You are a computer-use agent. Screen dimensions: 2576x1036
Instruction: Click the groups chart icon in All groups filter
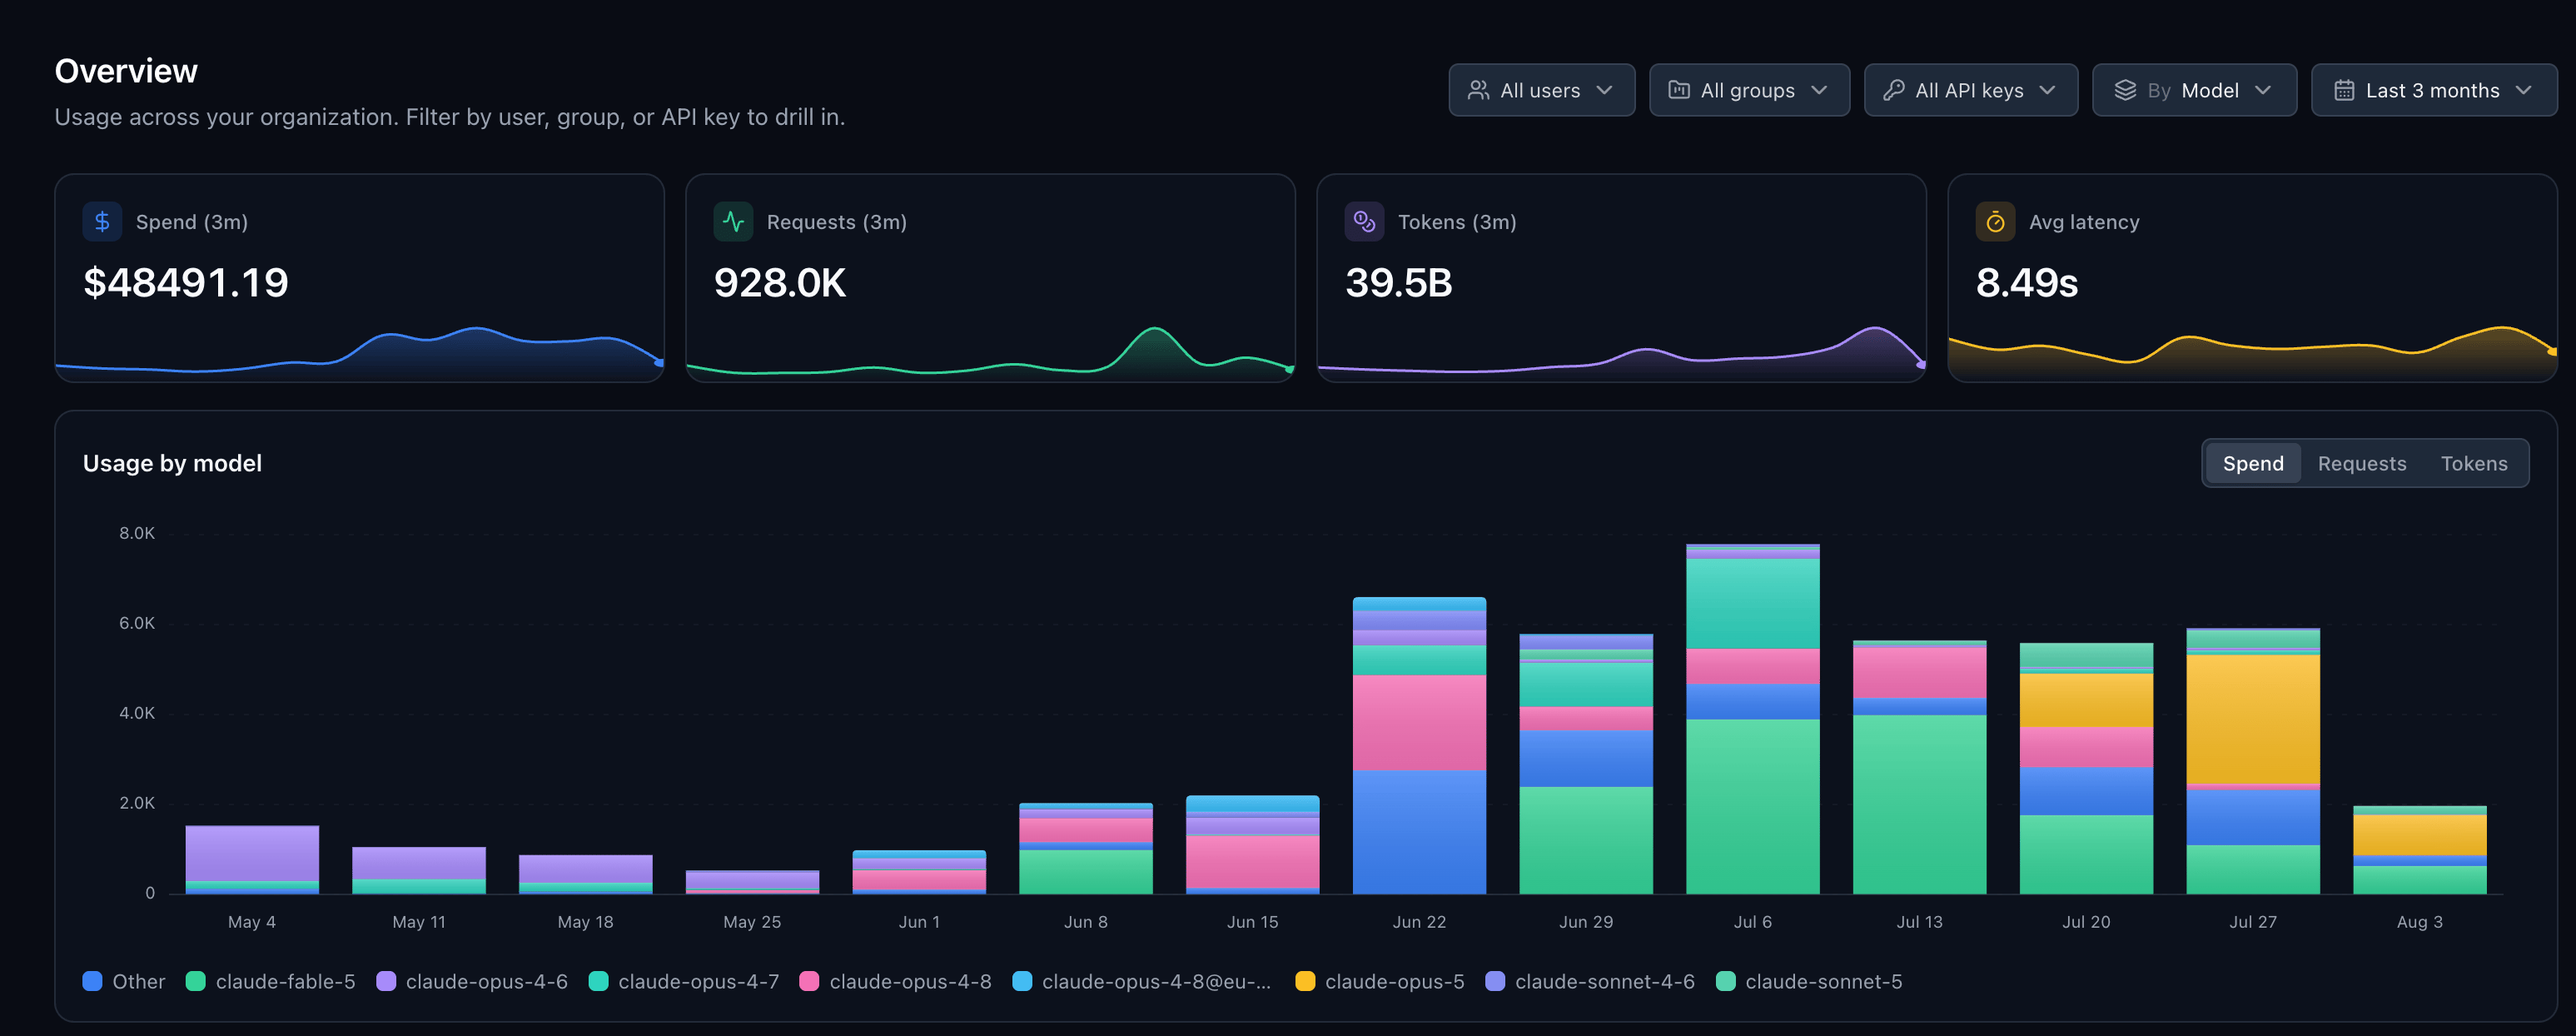coord(1679,90)
